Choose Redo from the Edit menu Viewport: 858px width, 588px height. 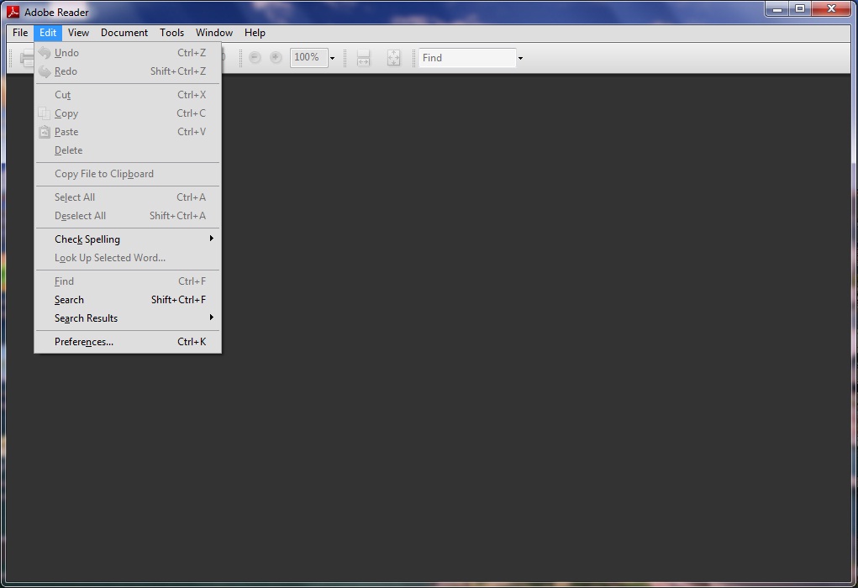pyautogui.click(x=128, y=71)
